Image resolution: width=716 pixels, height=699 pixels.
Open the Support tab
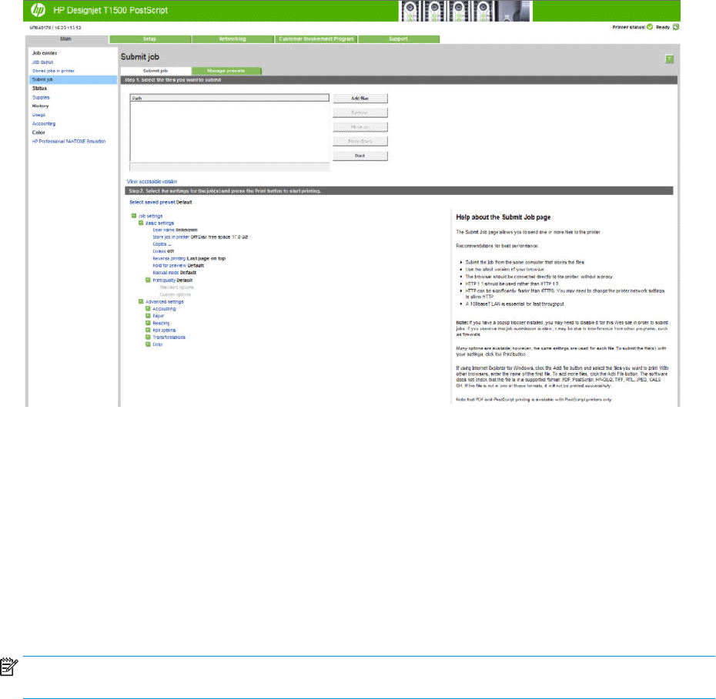pos(398,39)
